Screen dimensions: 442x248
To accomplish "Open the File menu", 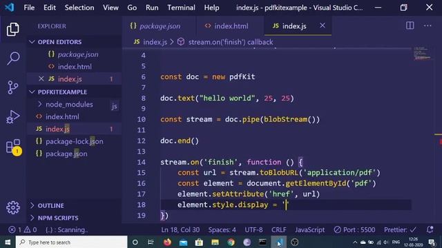I will point(29,8).
